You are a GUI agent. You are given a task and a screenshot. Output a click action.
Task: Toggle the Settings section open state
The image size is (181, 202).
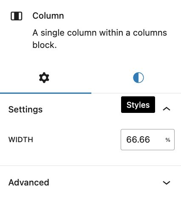[90, 109]
